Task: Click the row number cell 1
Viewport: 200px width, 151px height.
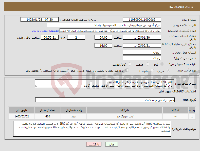Action: point(192,116)
